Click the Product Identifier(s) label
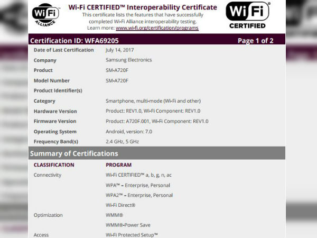The image size is (317, 238). pos(58,90)
